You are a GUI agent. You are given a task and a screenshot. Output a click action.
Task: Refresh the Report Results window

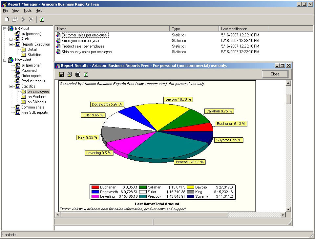coord(86,74)
